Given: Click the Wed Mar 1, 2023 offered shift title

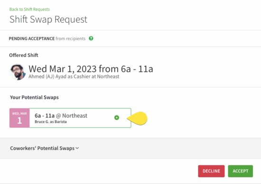Looking at the screenshot, I should coord(91,69).
